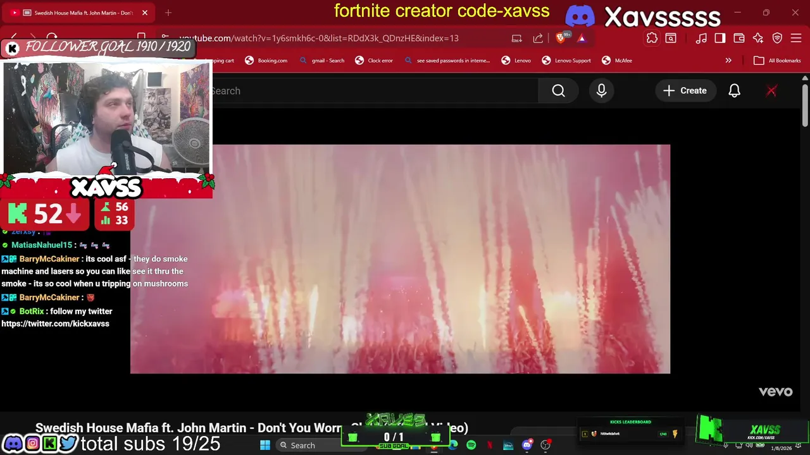Open the McAfee bookmark
This screenshot has width=810, height=455.
[617, 61]
